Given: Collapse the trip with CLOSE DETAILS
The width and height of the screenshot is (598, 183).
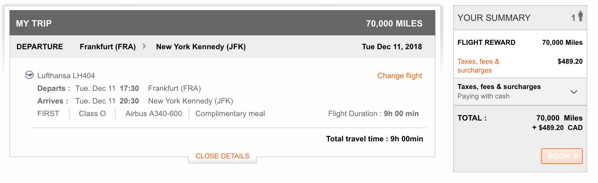Looking at the screenshot, I should [222, 156].
